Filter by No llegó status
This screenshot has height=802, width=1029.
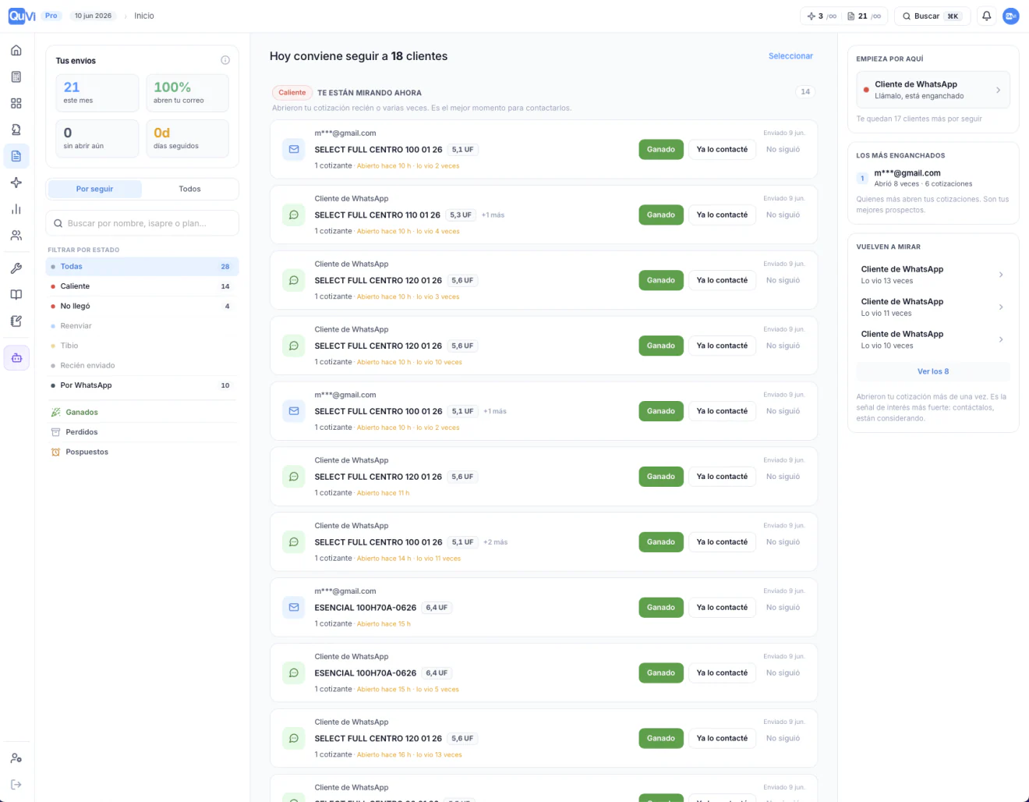[141, 306]
